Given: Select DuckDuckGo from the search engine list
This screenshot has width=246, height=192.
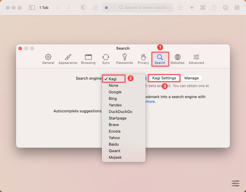Looking at the screenshot, I should click(x=120, y=112).
